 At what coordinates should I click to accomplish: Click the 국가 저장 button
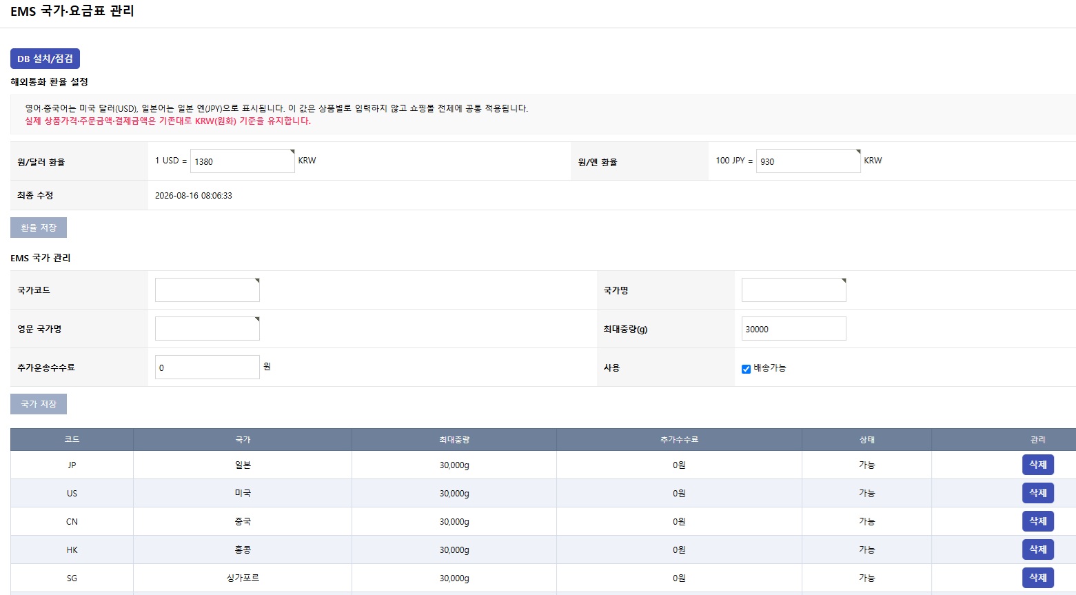coord(39,404)
